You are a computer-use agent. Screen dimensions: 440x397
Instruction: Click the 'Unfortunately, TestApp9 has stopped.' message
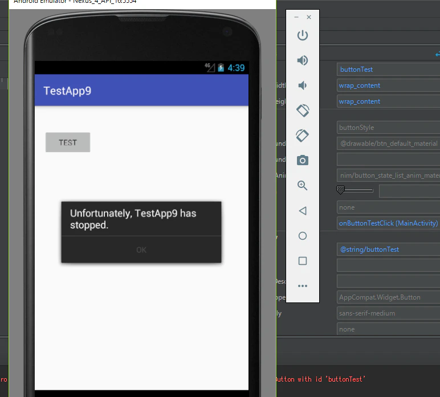(x=133, y=219)
